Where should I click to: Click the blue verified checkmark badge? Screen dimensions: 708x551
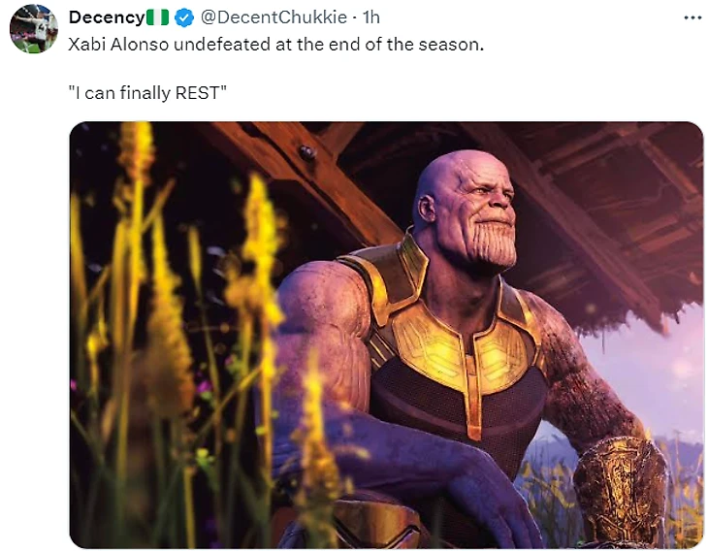pyautogui.click(x=184, y=18)
